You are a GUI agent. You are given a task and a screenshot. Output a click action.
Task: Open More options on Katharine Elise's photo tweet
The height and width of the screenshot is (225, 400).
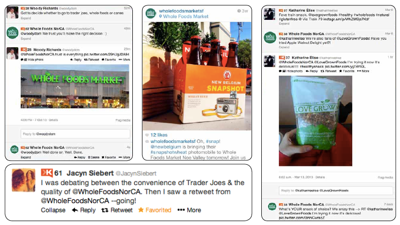point(363,71)
